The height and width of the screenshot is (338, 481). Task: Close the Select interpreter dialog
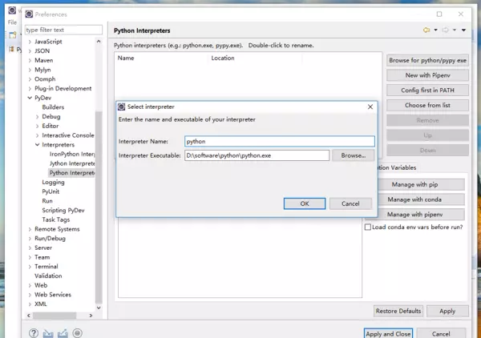click(370, 107)
